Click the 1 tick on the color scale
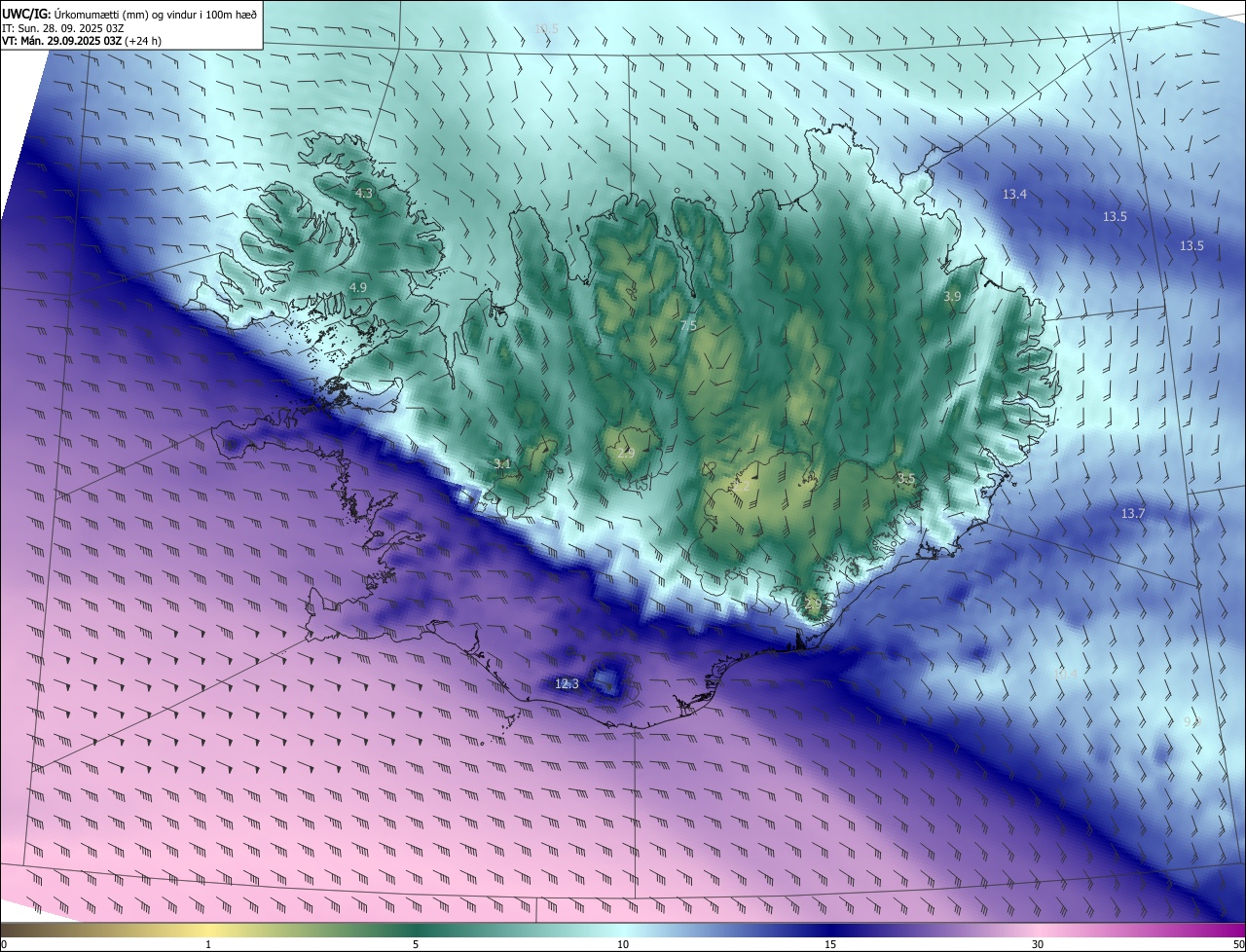1246x952 pixels. tap(208, 944)
